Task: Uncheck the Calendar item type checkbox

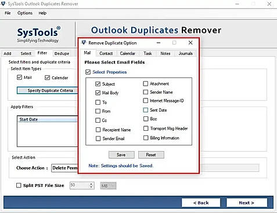Action: 47,78
